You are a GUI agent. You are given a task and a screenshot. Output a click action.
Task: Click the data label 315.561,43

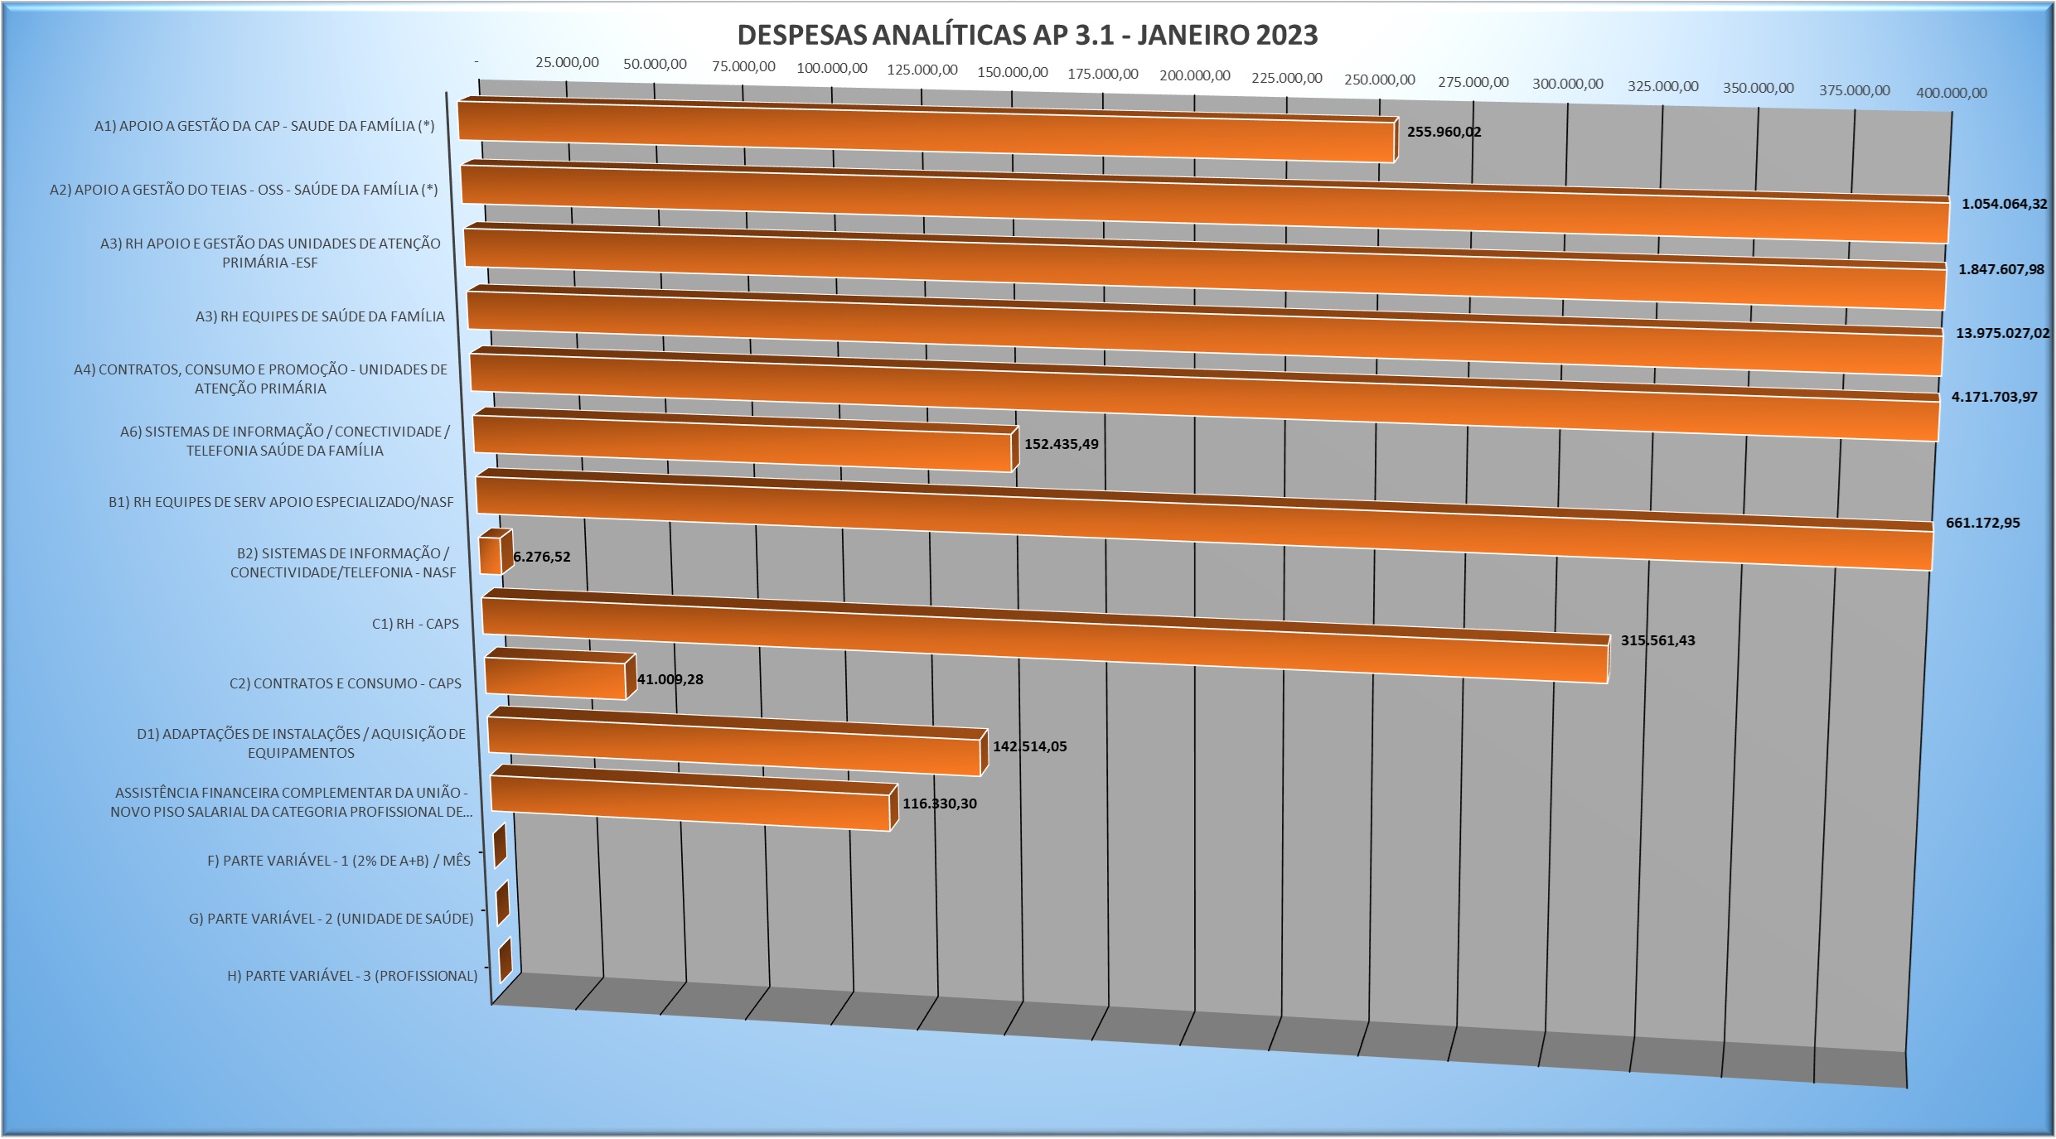point(1657,640)
